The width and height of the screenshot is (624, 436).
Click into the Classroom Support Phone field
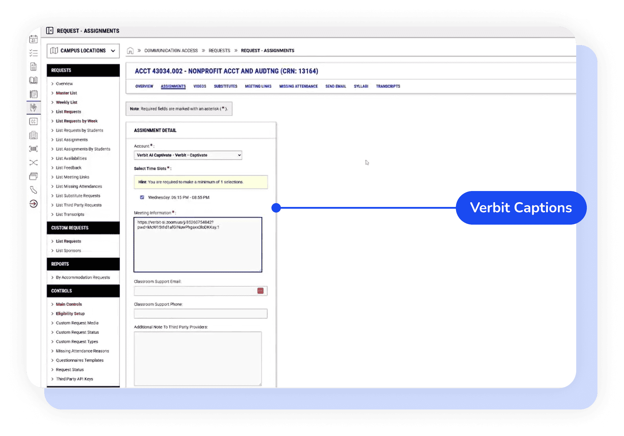200,313
